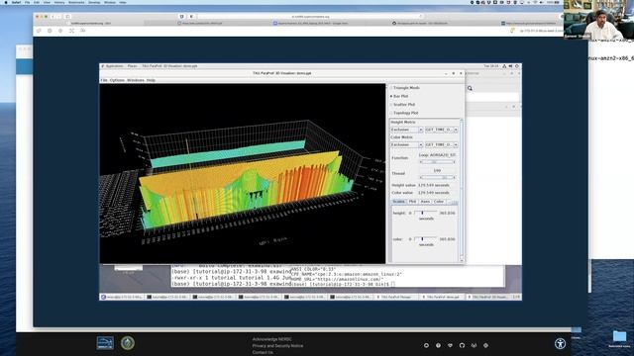Switch to the Axes tab
This screenshot has height=356, width=634.
coord(425,202)
